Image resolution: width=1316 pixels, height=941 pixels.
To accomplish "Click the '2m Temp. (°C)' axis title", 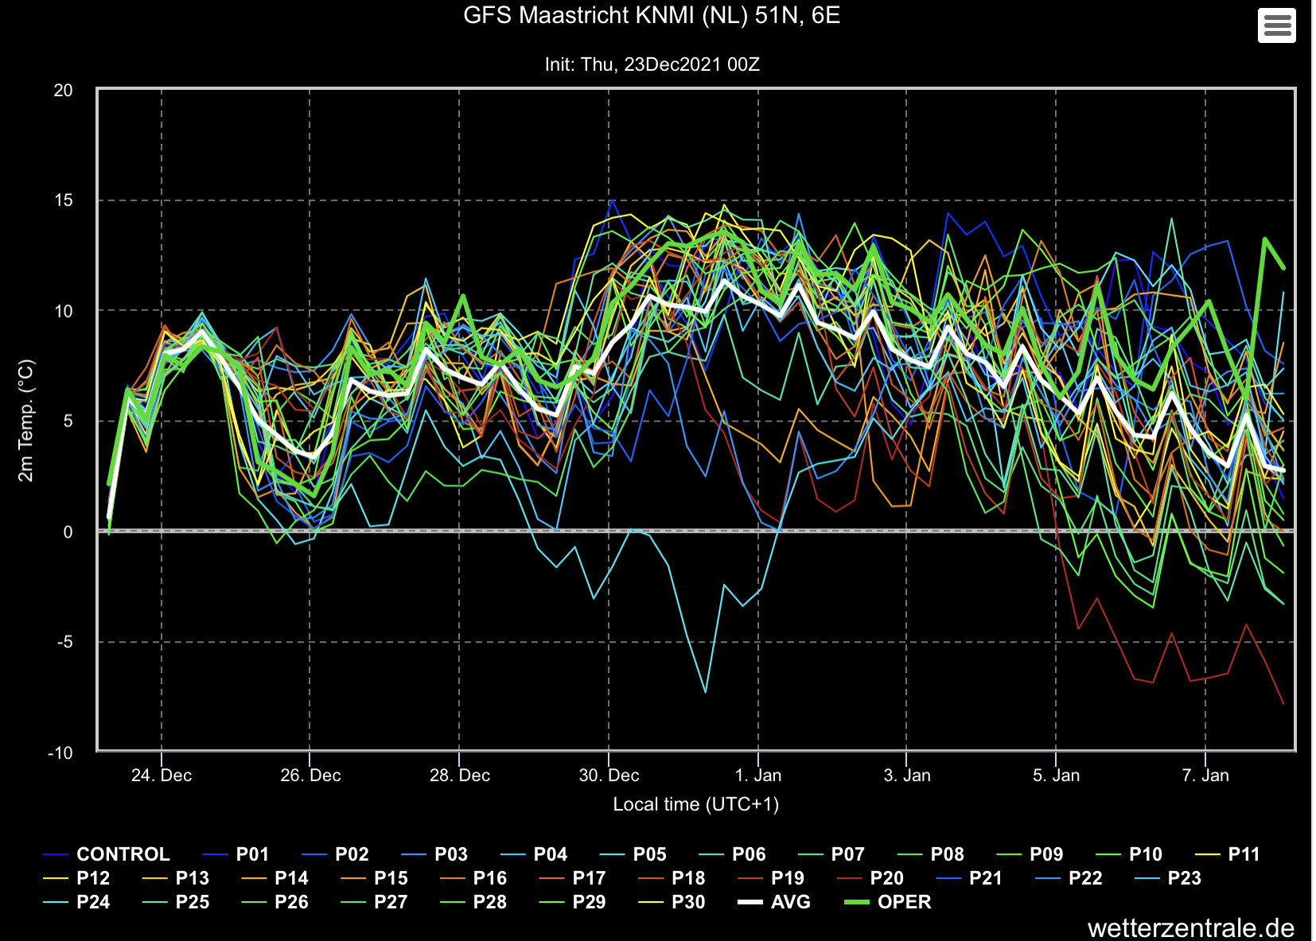I will 25,421.
